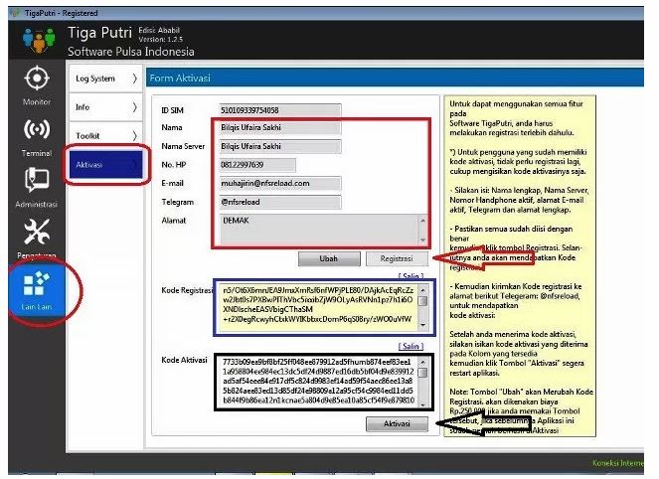Click inside the Kode Aktivasi text box

[319, 381]
